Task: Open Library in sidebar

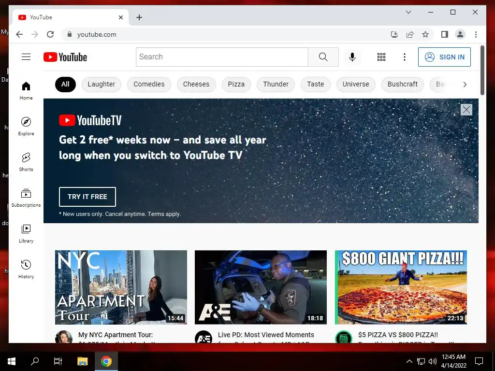Action: (x=26, y=233)
